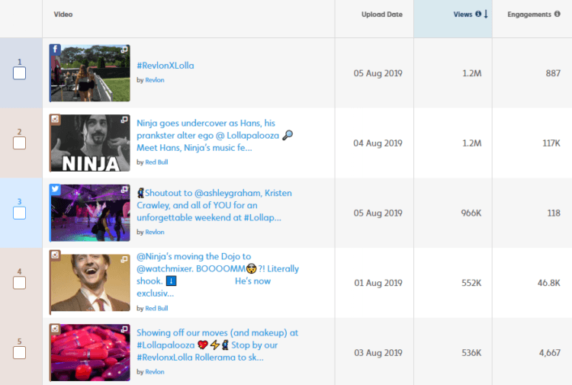This screenshot has width=572, height=385.
Task: Click the 04 Aug 2019 upload date
Action: (x=378, y=143)
